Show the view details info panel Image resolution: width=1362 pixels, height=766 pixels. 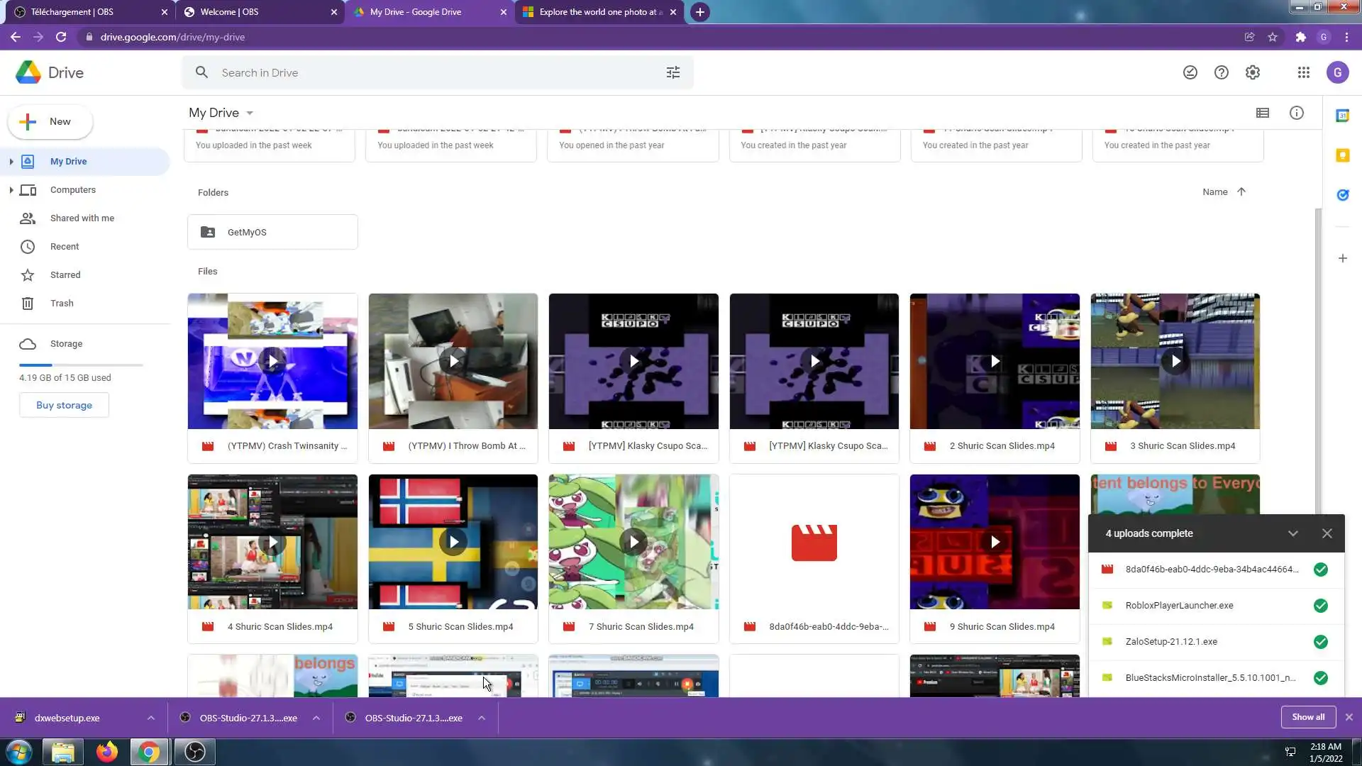[x=1296, y=113]
